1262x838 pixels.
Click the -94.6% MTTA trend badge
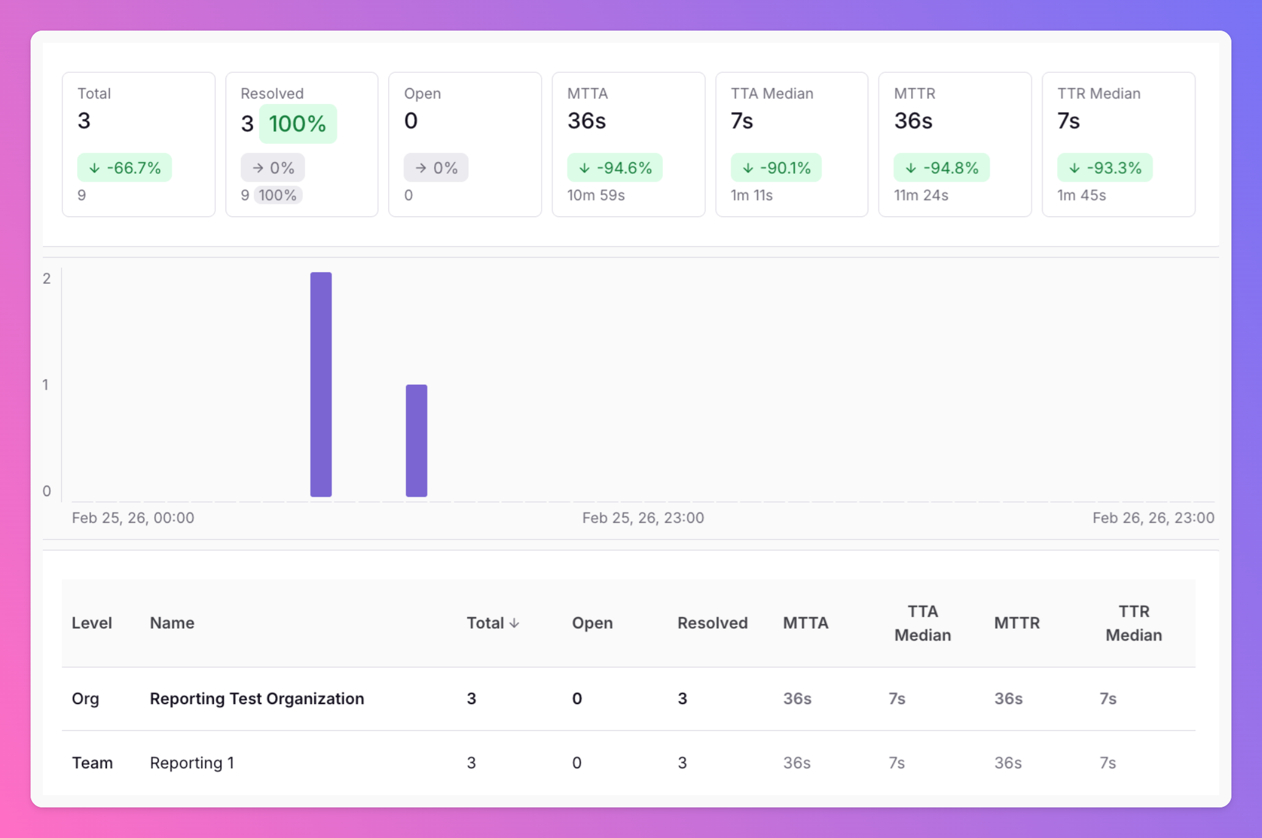pos(615,168)
